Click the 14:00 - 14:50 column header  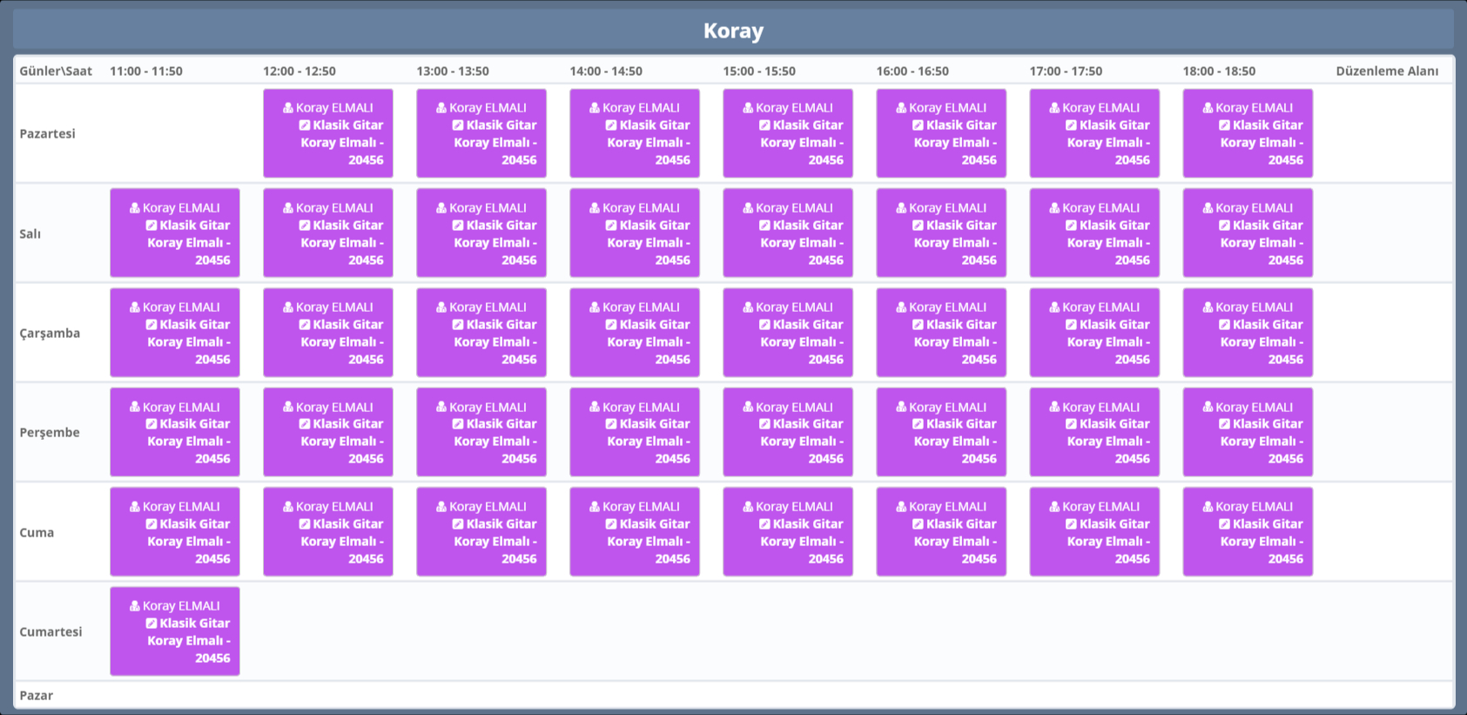(606, 71)
